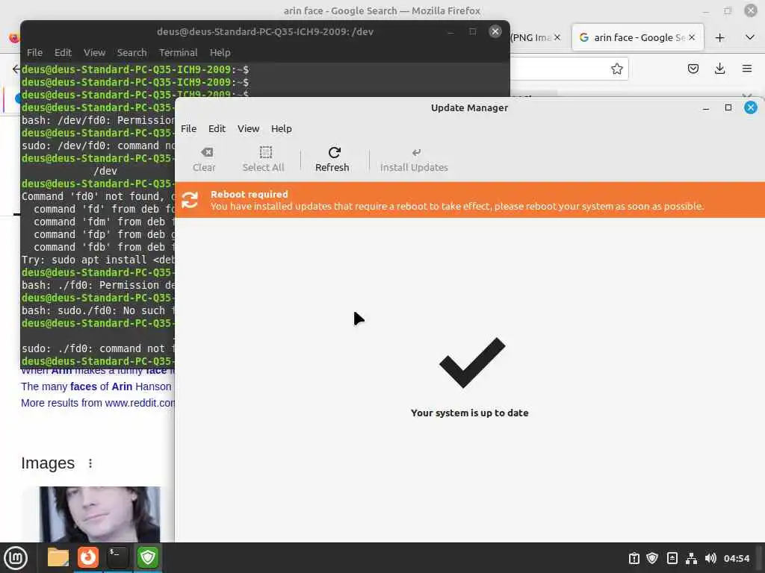
Task: Click the tray notification icon with exclamation mark
Action: [x=634, y=558]
